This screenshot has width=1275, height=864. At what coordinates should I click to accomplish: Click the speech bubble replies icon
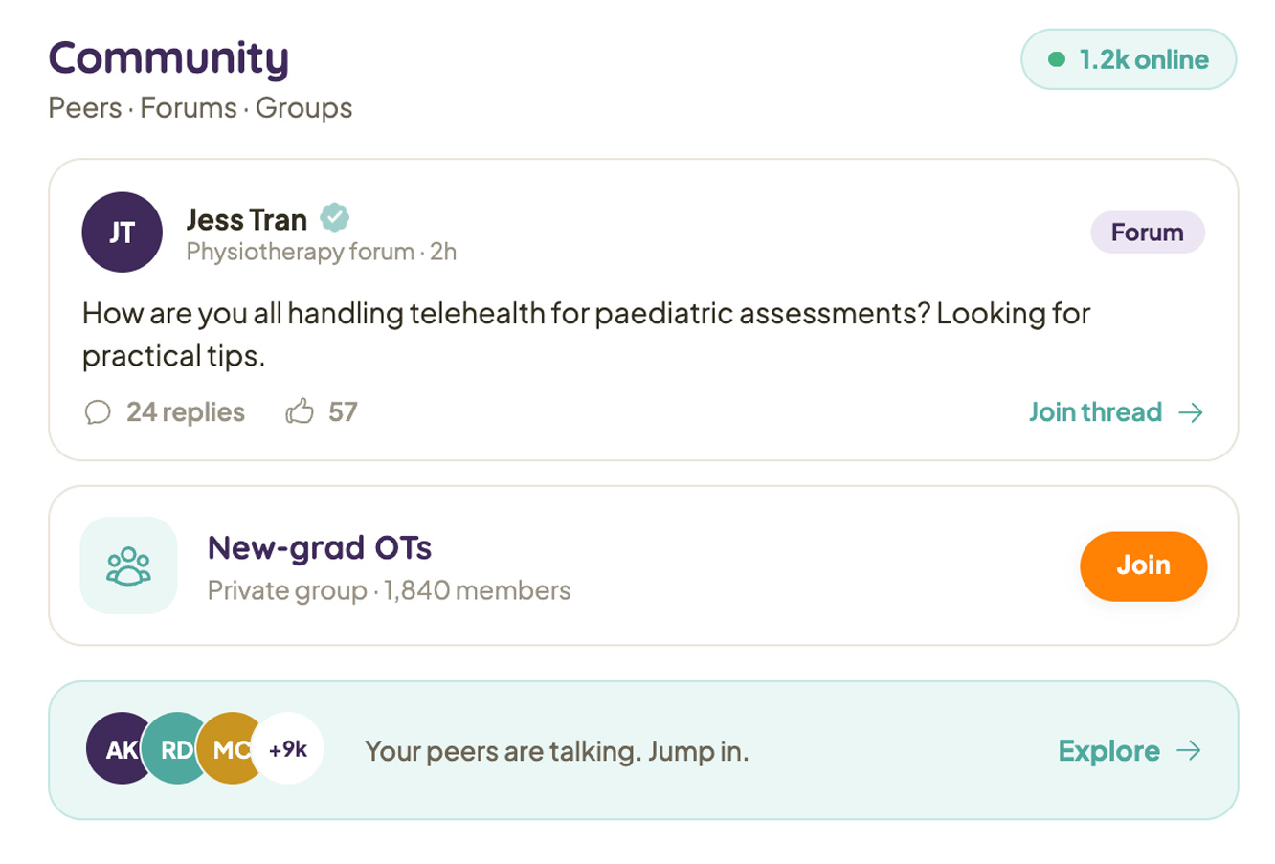coord(98,412)
